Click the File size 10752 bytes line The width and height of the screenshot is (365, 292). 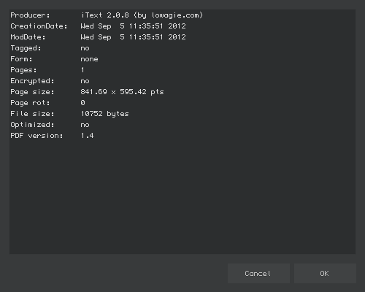[x=69, y=114]
